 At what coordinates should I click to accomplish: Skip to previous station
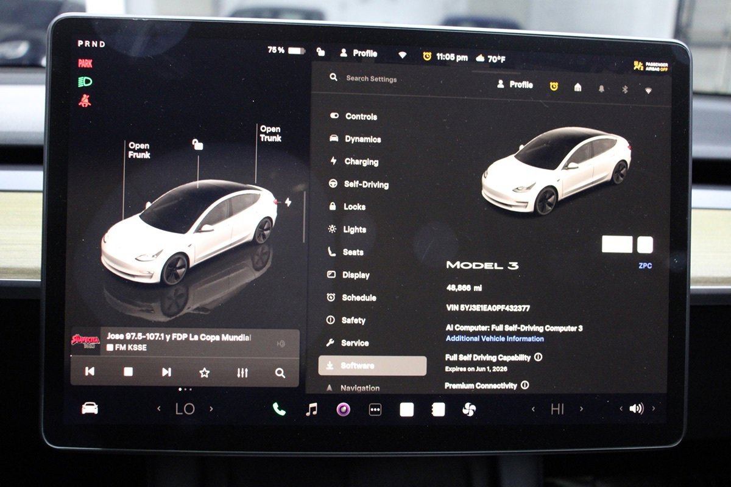click(90, 371)
